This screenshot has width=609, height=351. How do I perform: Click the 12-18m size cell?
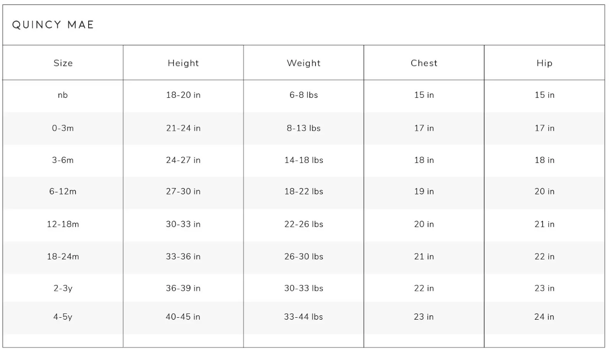point(63,224)
